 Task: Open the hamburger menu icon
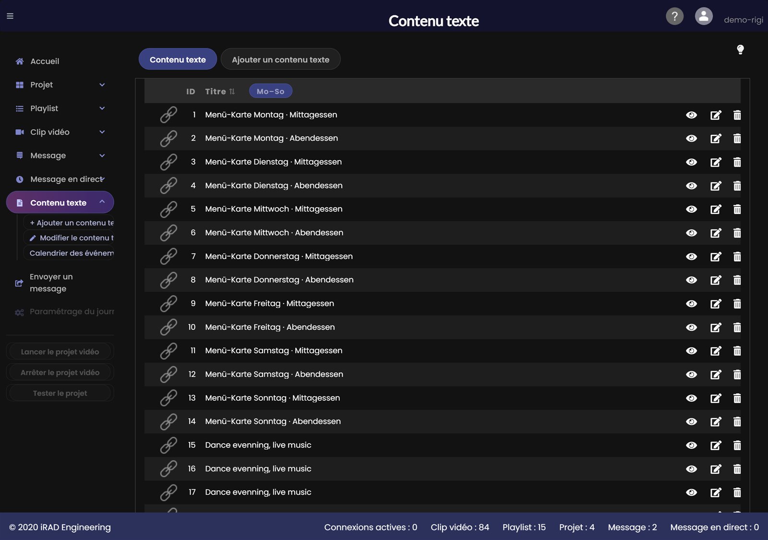(x=10, y=16)
